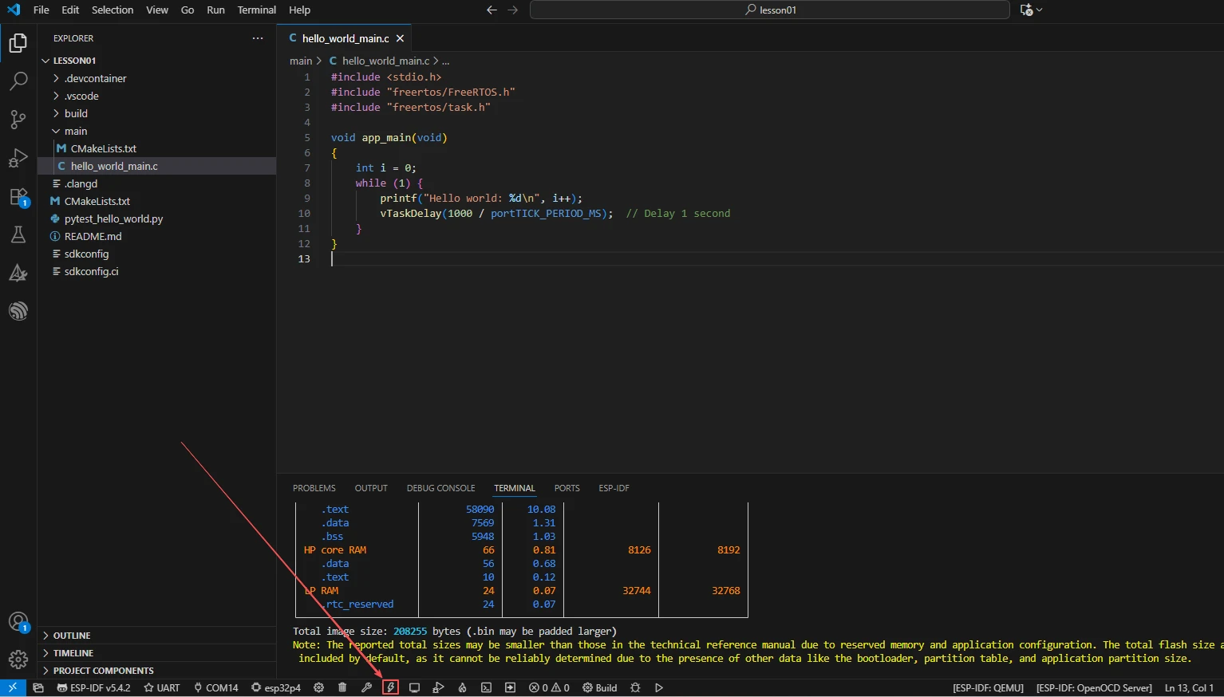Screen dimensions: 1224x697
Task: Open the Espressif ESP-IDF sidebar view
Action: (x=18, y=311)
